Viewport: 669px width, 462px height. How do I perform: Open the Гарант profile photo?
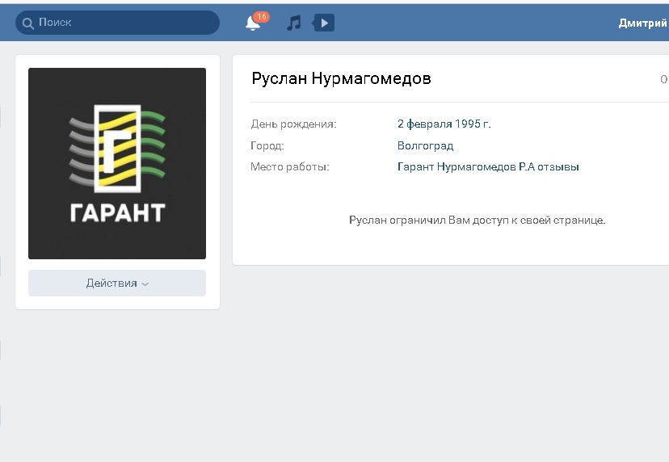point(117,163)
